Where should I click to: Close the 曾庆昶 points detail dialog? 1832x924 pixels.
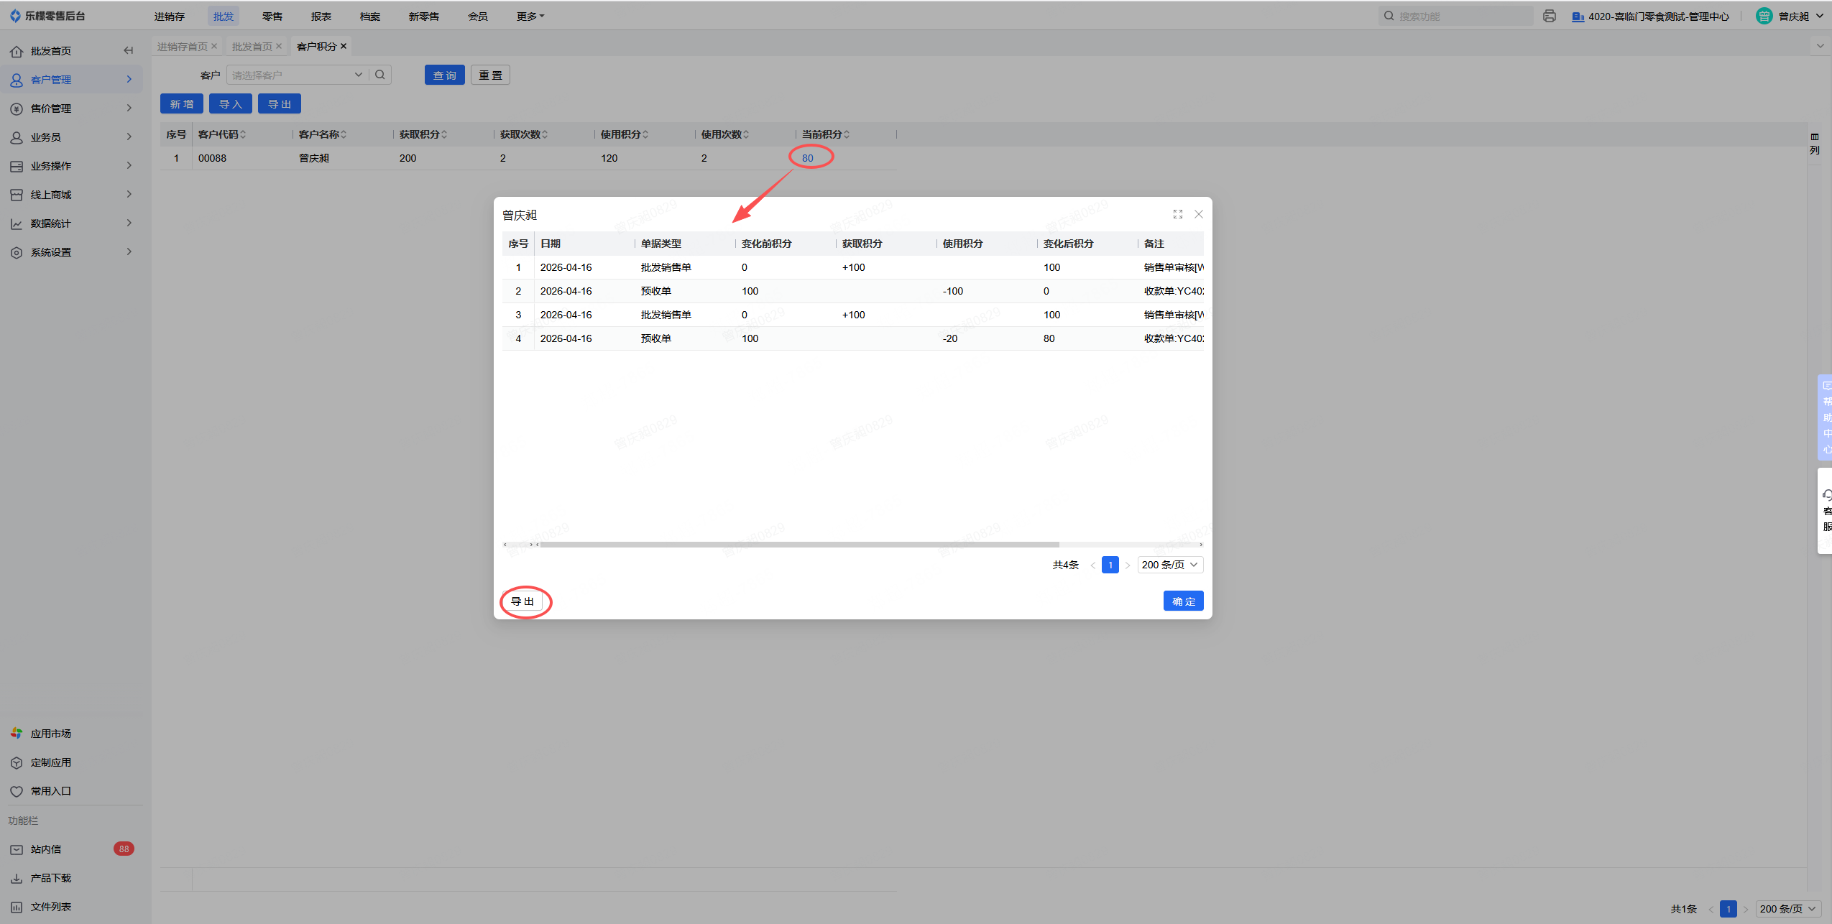tap(1198, 214)
